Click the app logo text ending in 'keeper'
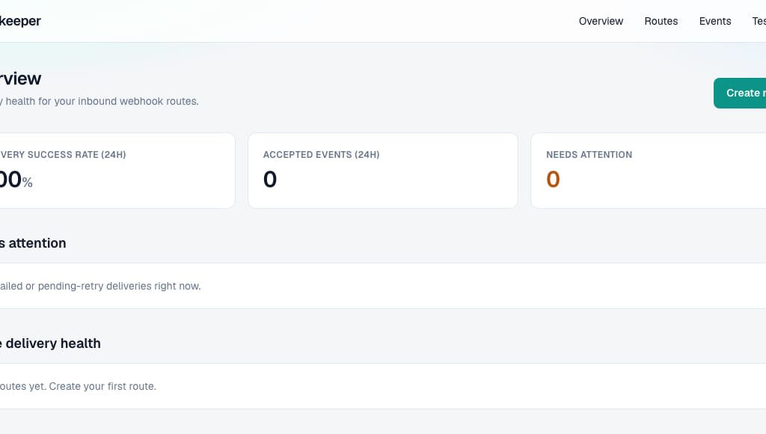The width and height of the screenshot is (766, 434). coord(20,21)
